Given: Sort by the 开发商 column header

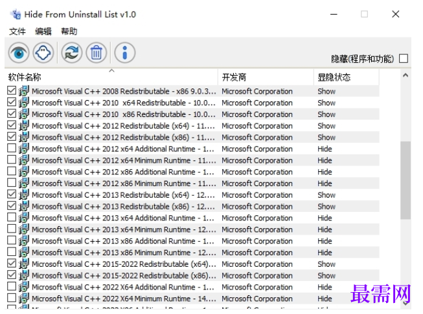Looking at the screenshot, I should pos(266,78).
